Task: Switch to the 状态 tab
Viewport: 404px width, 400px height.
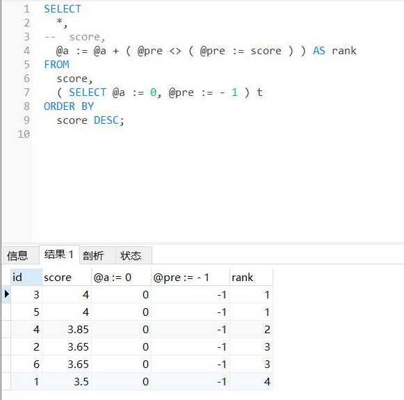Action: tap(134, 255)
